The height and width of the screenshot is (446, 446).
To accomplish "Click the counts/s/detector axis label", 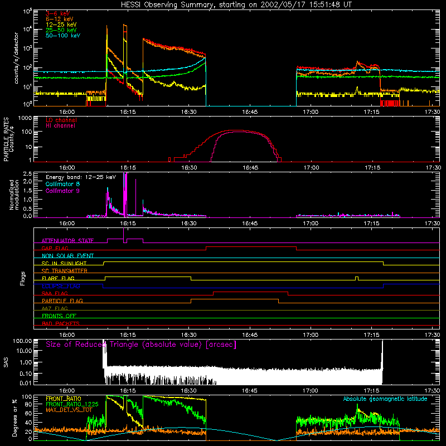I will point(16,58).
